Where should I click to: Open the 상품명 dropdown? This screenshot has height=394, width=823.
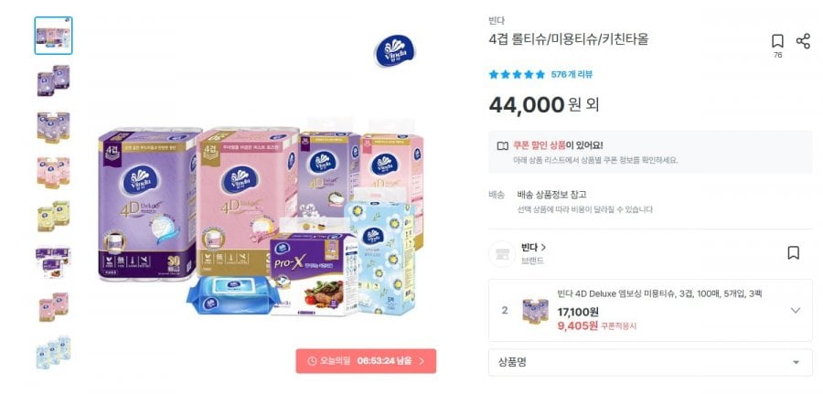coord(650,362)
